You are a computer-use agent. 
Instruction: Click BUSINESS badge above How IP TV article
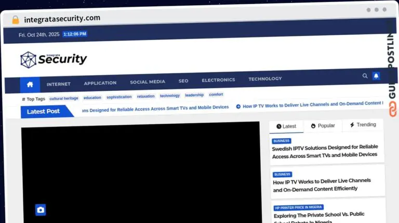click(x=283, y=174)
